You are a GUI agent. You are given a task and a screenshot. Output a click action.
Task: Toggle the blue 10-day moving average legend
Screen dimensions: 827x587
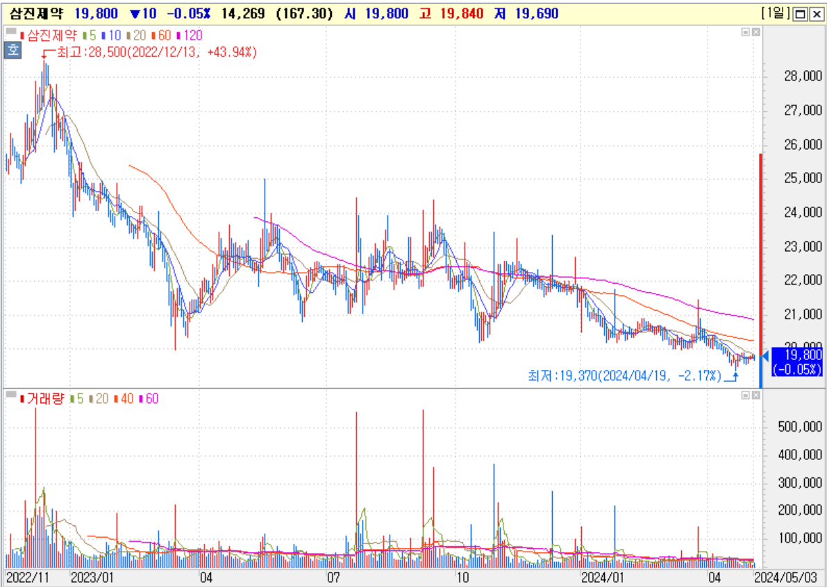pyautogui.click(x=111, y=35)
